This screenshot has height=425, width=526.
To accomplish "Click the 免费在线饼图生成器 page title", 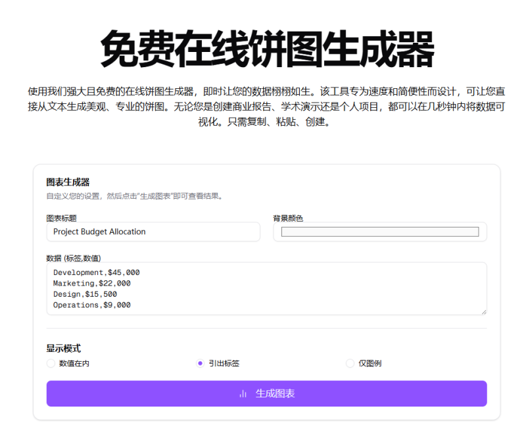I will click(x=263, y=45).
